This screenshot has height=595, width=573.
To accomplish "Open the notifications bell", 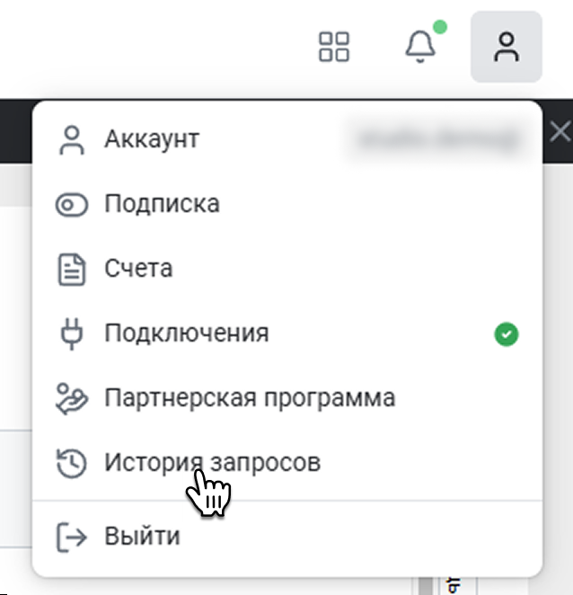I will pos(419,47).
